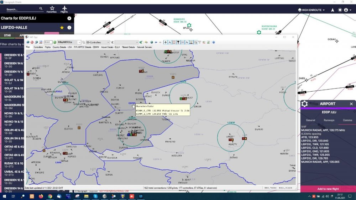Toggle day/night brightness mode
The width and height of the screenshot is (356, 200).
tap(340, 10)
